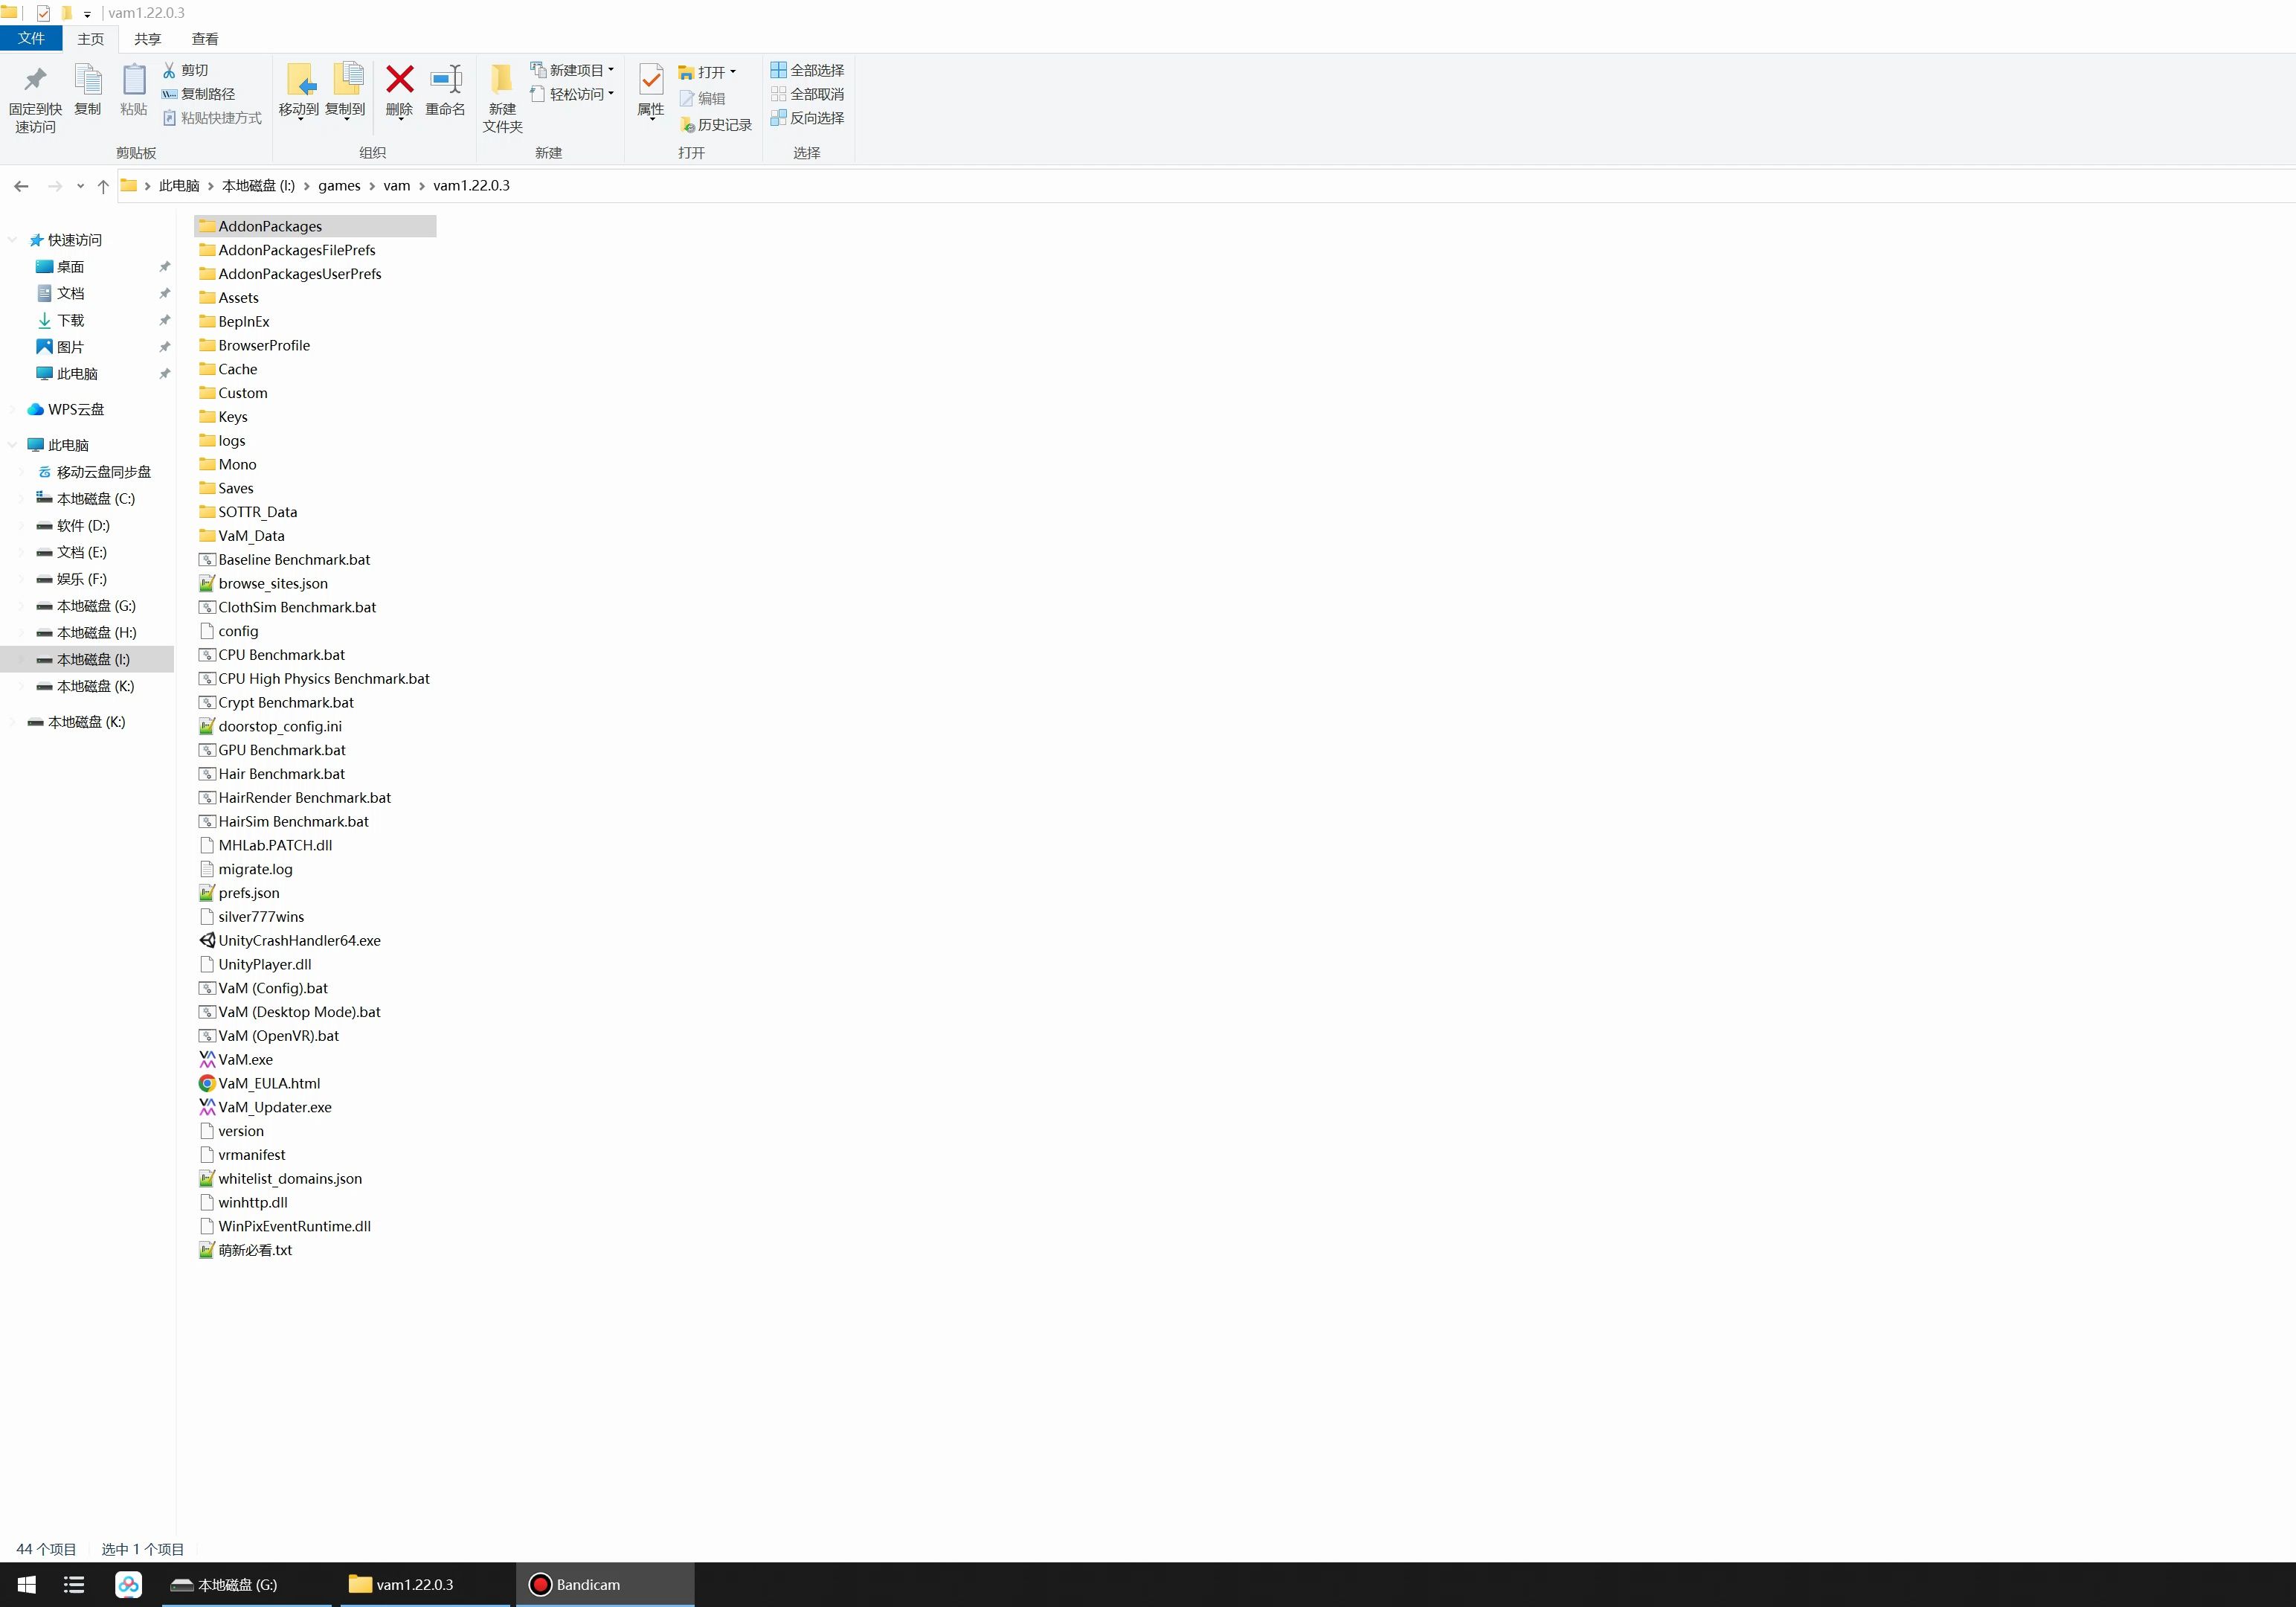Switch to Bandicam in the taskbar
This screenshot has width=2296, height=1607.
click(x=604, y=1585)
